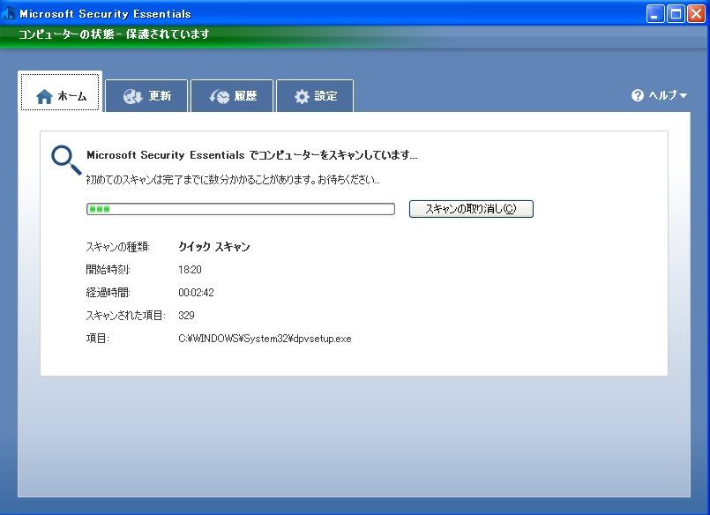Click the 経過時間 label
Viewport: 710px width, 515px height.
[108, 293]
